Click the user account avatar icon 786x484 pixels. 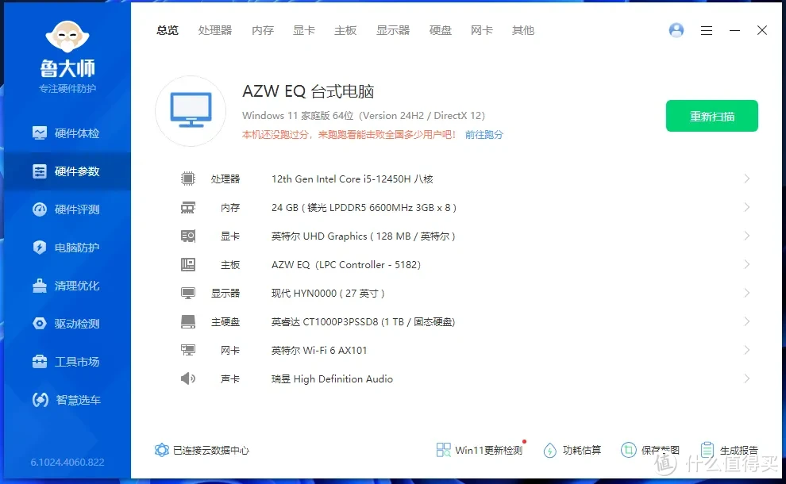coord(676,31)
